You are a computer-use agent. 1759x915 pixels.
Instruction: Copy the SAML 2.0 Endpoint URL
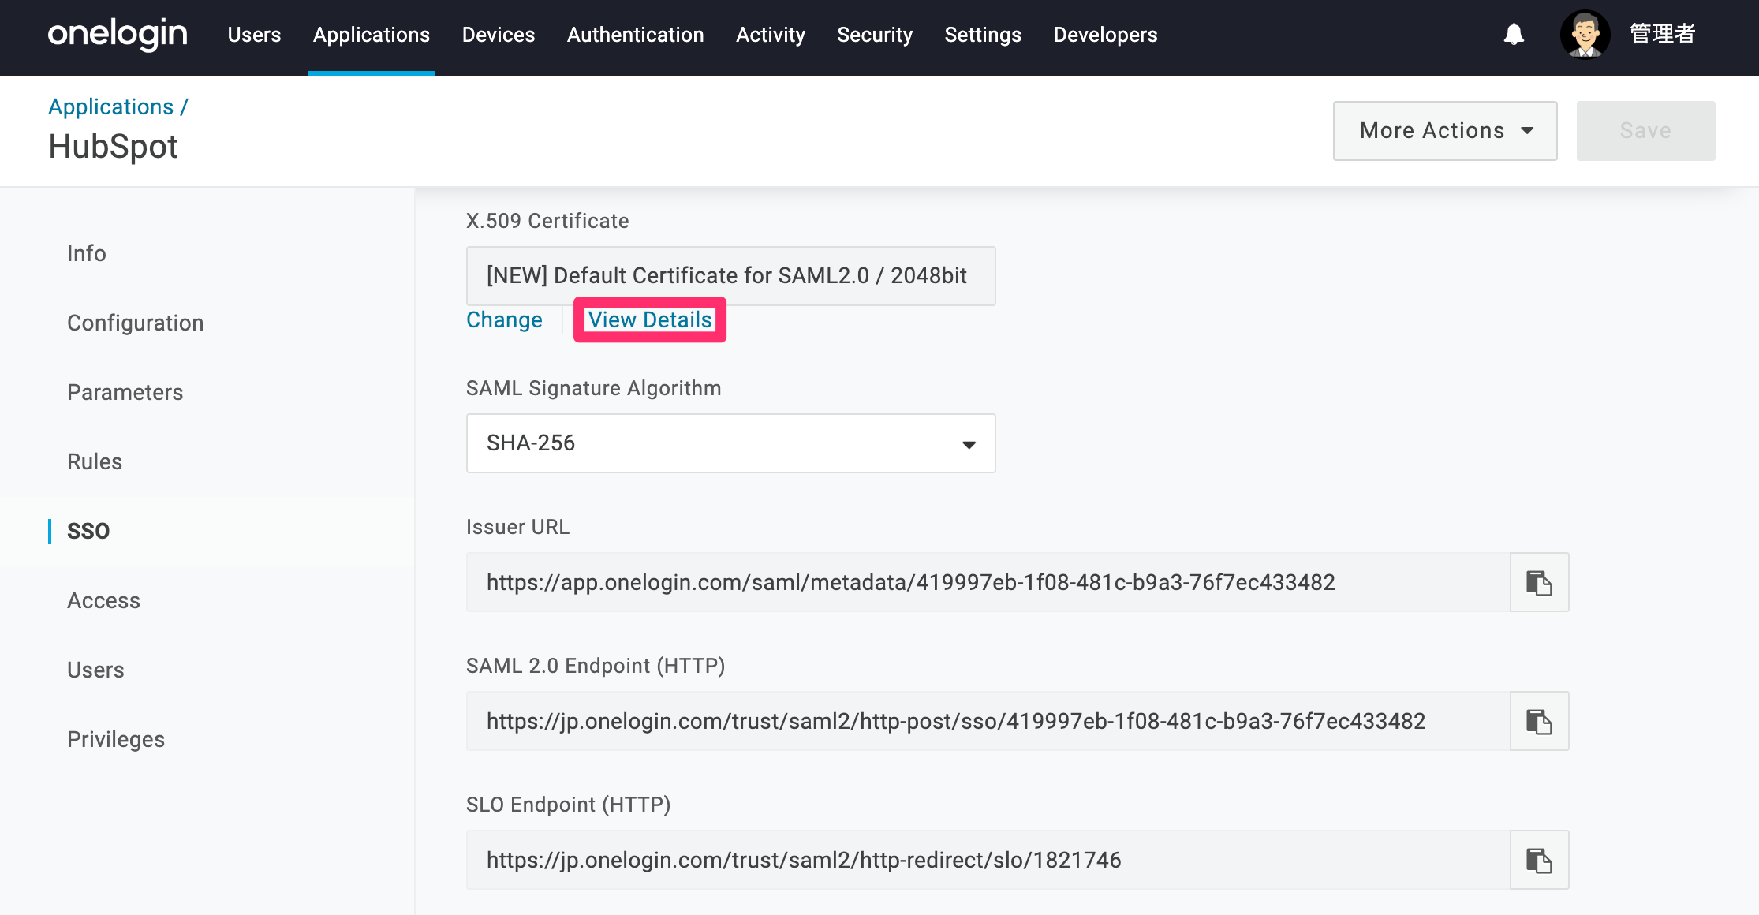[1539, 721]
